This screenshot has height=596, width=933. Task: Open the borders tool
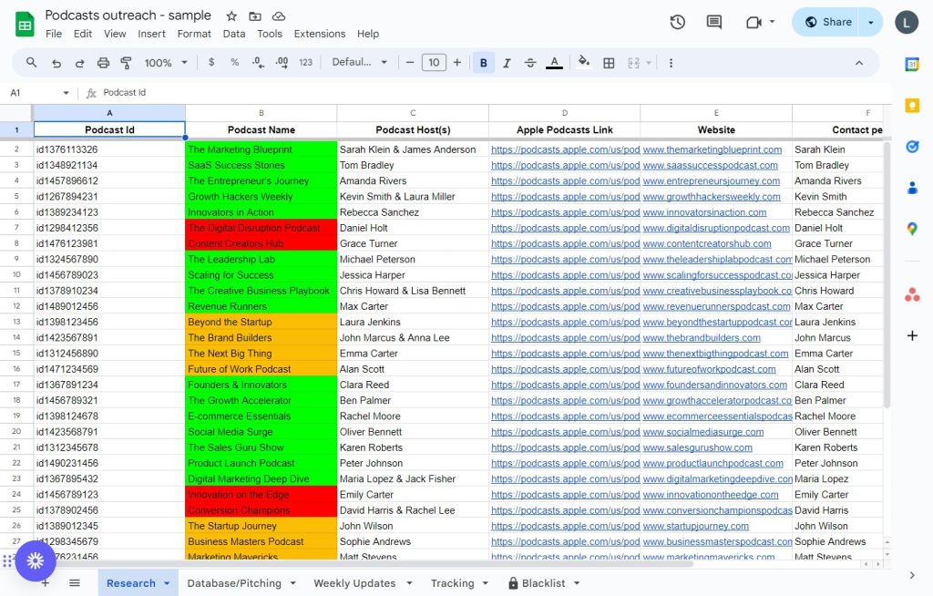[609, 63]
